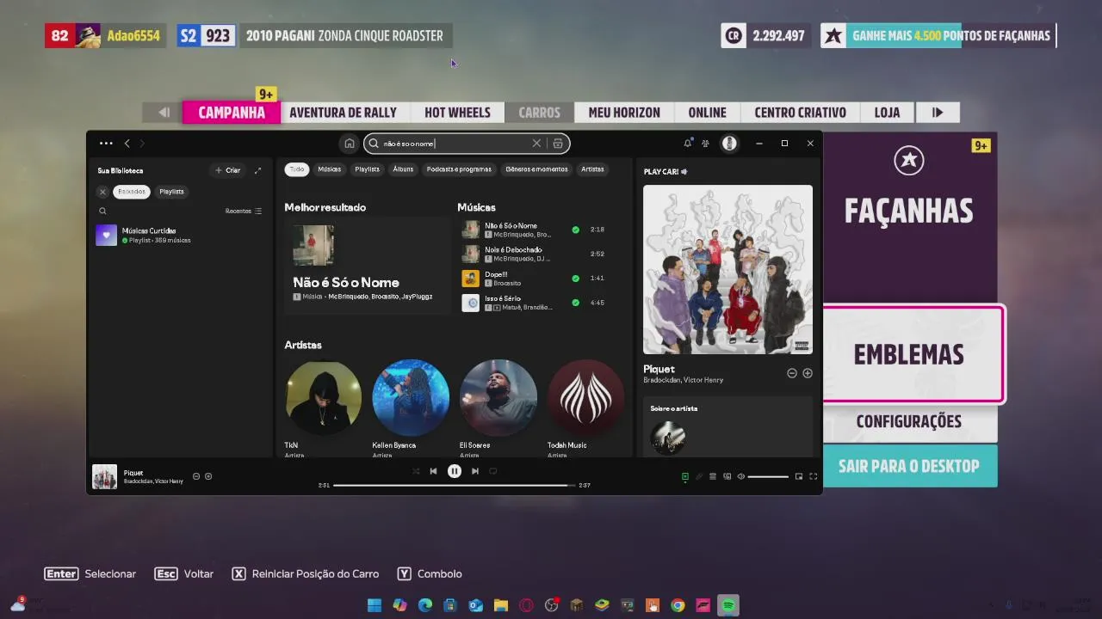Click Criar in Sua Biblioteca

[x=228, y=170]
